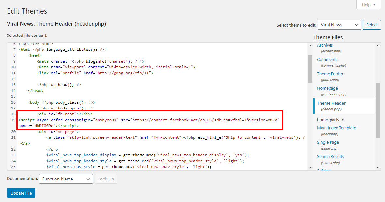Image resolution: width=385 pixels, height=202 pixels.
Task: Click the language_attributes() html line
Action: tap(63, 49)
